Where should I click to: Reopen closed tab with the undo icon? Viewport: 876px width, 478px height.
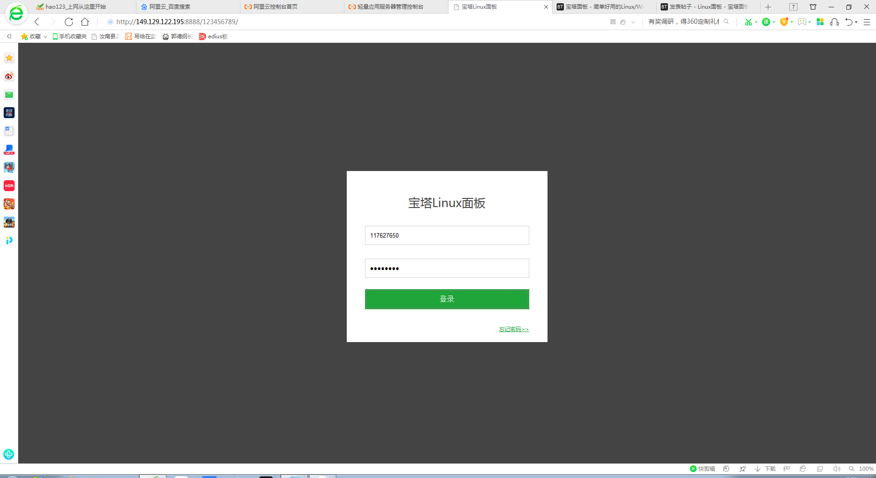pyautogui.click(x=848, y=21)
